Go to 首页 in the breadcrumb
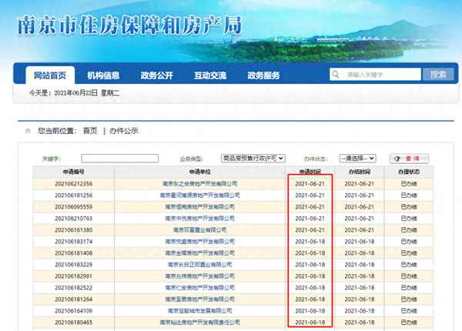 [x=90, y=131]
